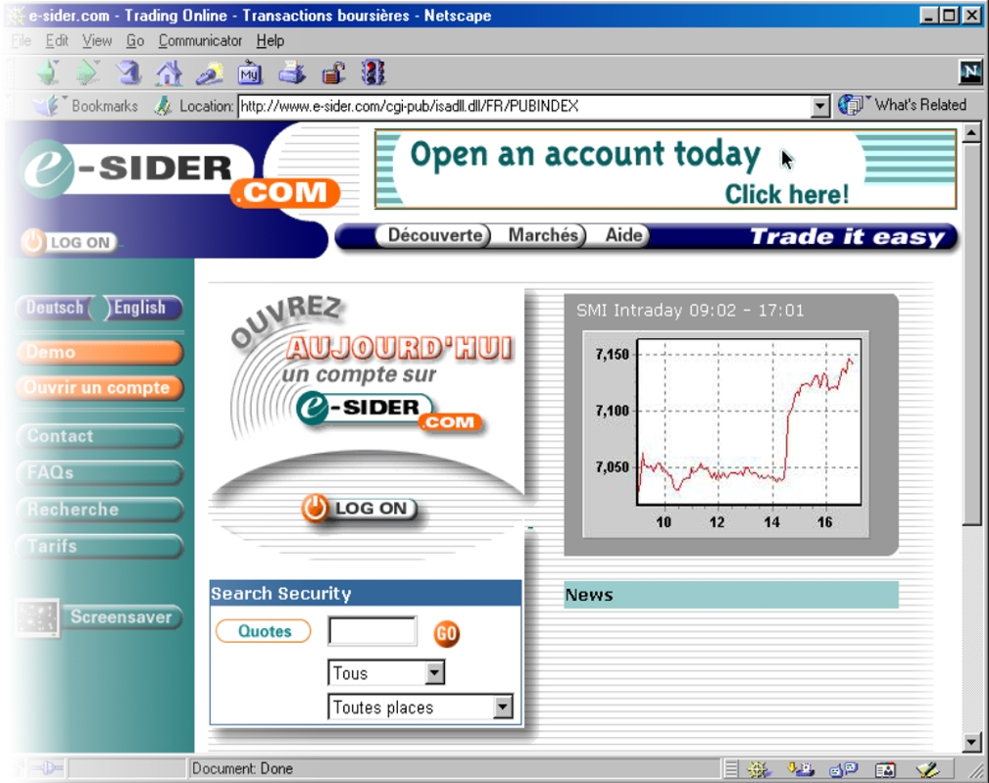The height and width of the screenshot is (783, 989).
Task: Focus the Search Security text input
Action: (x=372, y=631)
